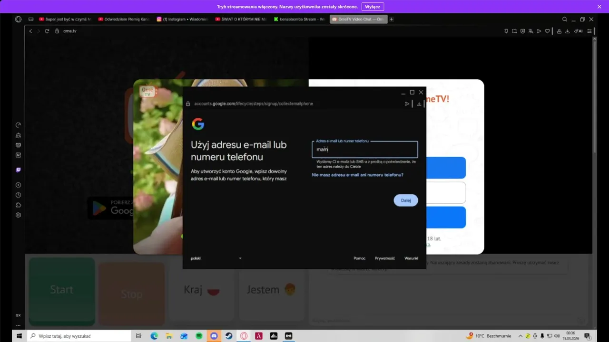
Task: Reload the ome.tv page
Action: point(47,31)
